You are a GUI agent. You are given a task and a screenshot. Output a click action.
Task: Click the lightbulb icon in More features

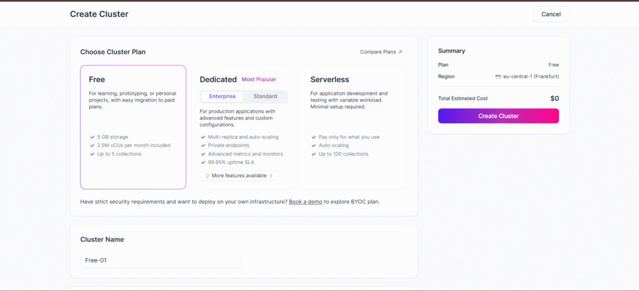click(207, 176)
